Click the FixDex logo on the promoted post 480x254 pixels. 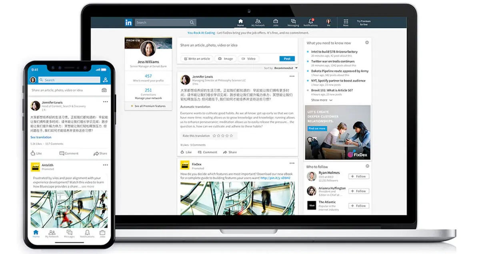tap(185, 165)
